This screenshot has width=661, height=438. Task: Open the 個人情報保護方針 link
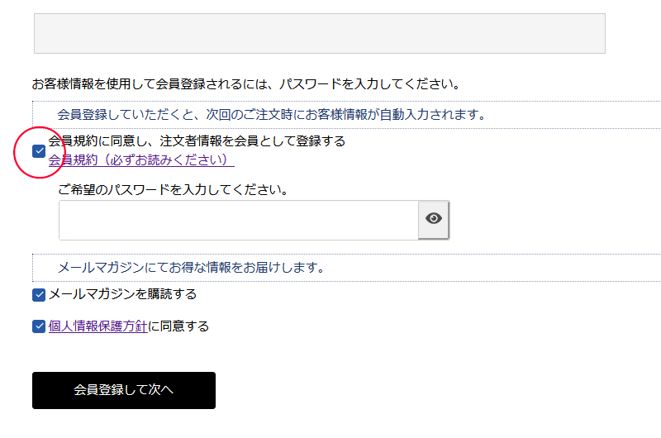tap(98, 326)
